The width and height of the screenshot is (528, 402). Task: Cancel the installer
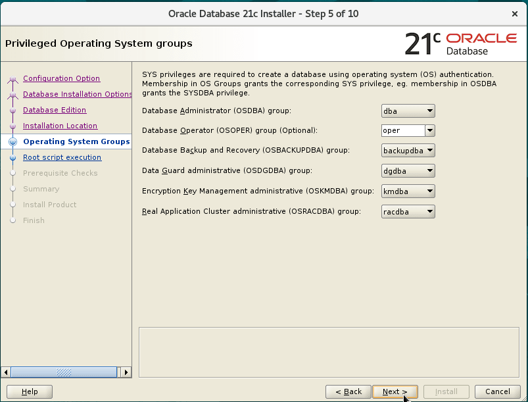(497, 391)
